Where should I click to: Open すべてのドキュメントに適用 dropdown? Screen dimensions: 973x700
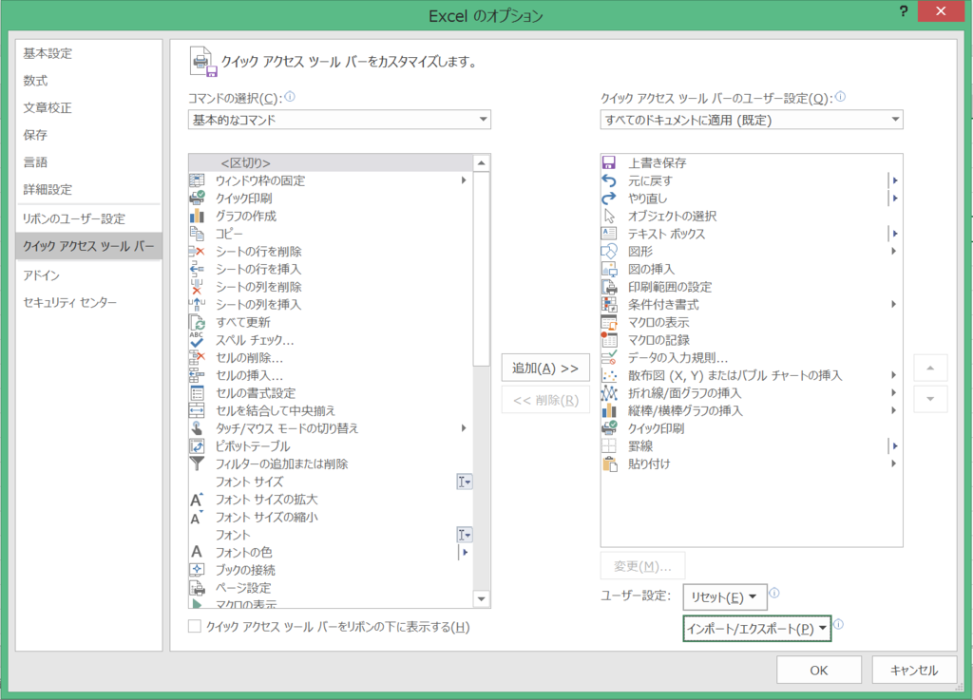(752, 120)
